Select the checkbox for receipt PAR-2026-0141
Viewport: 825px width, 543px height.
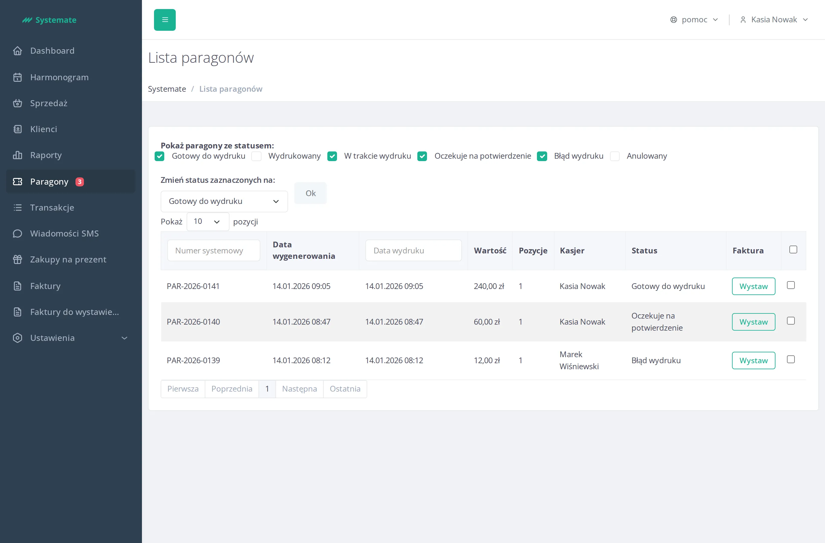(791, 285)
